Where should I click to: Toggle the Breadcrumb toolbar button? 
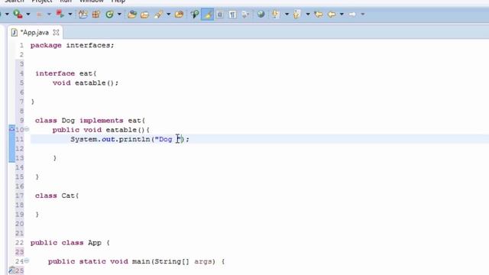(195, 14)
